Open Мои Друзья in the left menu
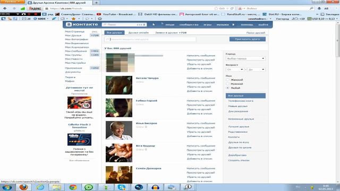The image size is (340, 191). tap(73, 36)
